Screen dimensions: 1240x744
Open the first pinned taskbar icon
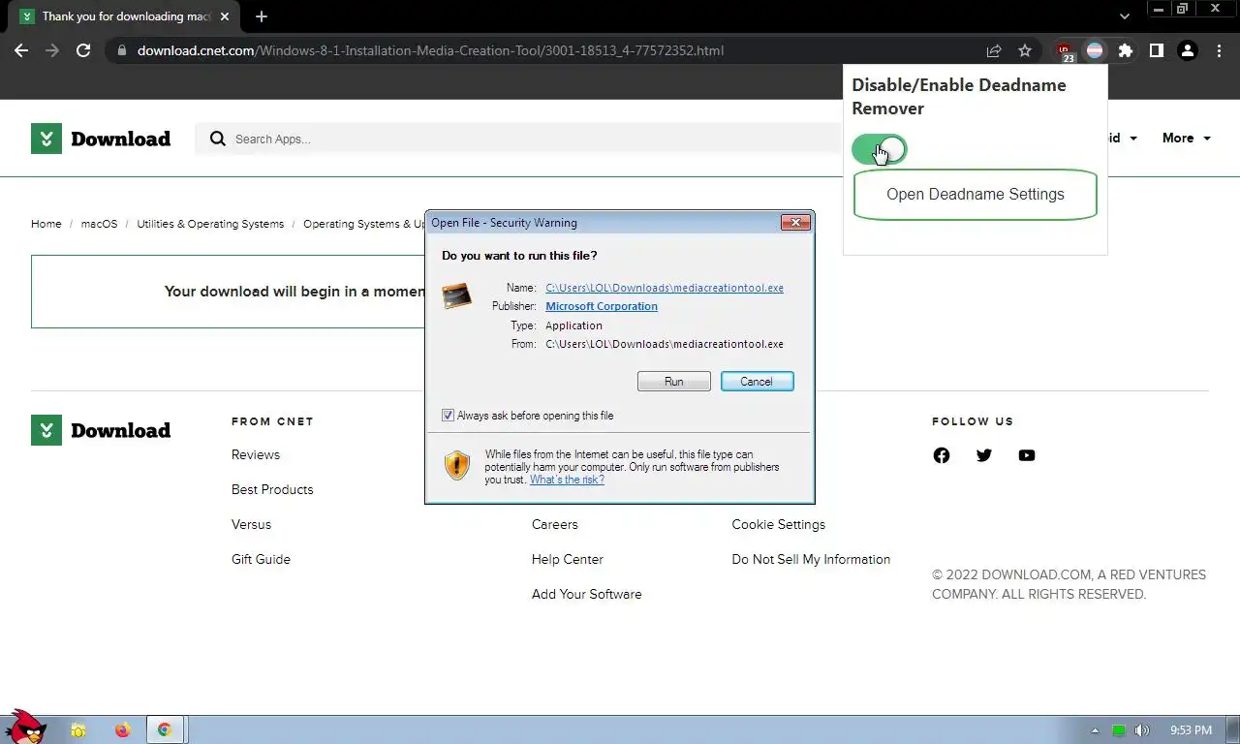(77, 730)
